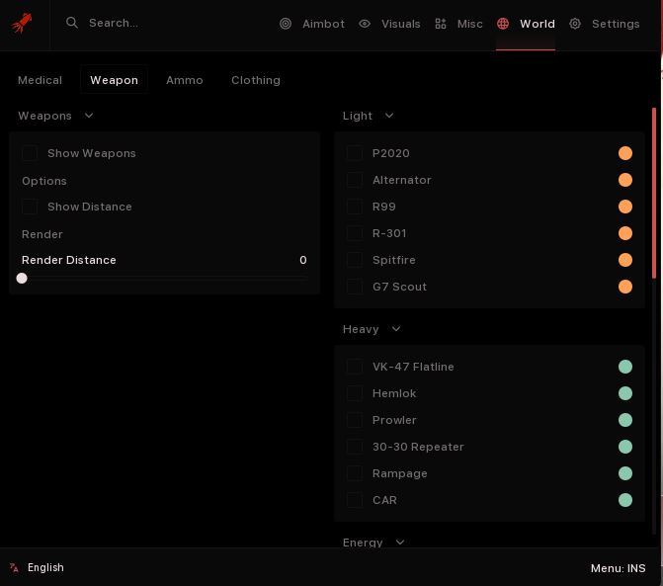Collapse the Heavy section chevron

[x=396, y=329]
